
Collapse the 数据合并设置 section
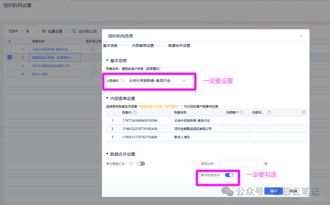[107, 154]
